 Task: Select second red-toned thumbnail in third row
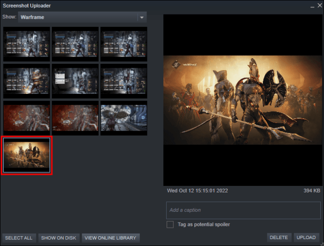[75, 118]
